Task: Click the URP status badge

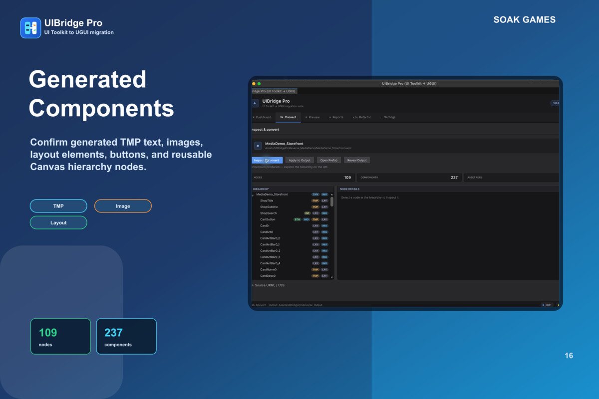Action: pyautogui.click(x=548, y=305)
